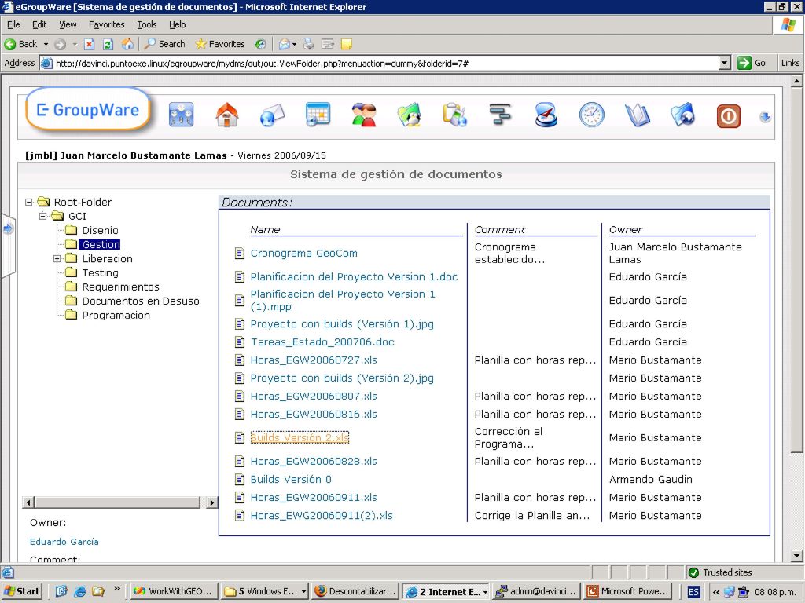Open the Forward button history dropdown

(x=75, y=44)
